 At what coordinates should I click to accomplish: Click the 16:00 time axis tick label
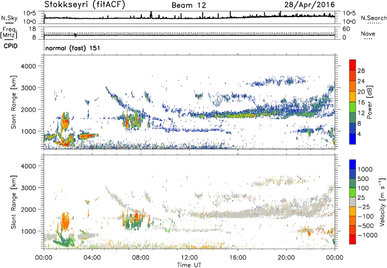pos(238,258)
